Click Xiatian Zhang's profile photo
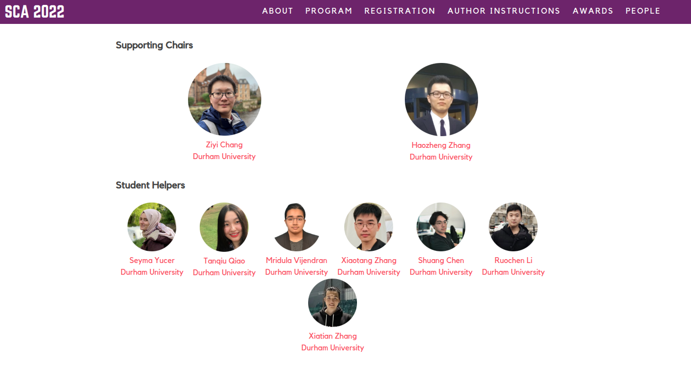The height and width of the screenshot is (366, 691). pyautogui.click(x=333, y=303)
